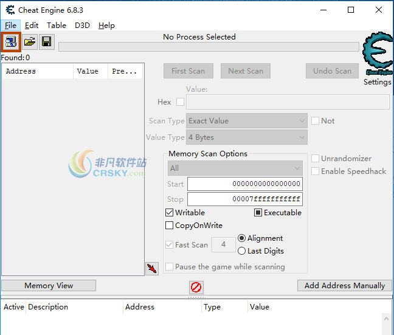Save the cheat table floppy icon
Viewport: 394px width, 335px height.
coord(46,42)
